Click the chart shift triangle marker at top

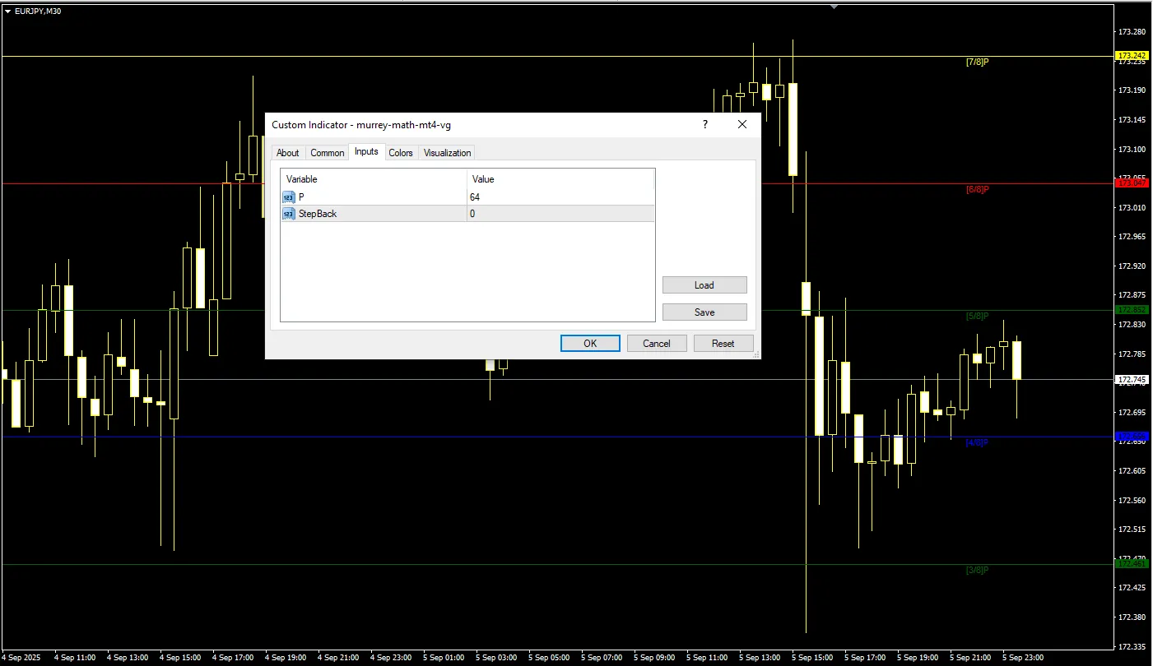click(835, 6)
